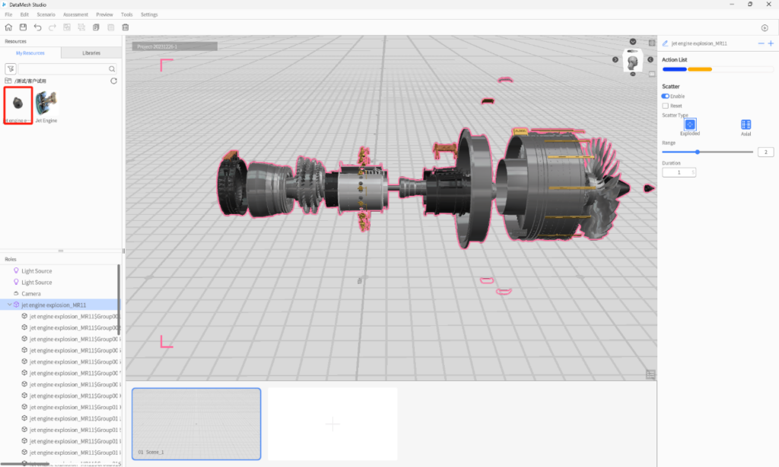Click the Range slider handle

pyautogui.click(x=698, y=152)
